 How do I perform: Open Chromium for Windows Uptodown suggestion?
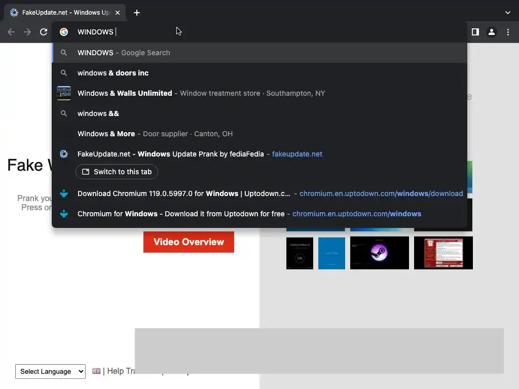tap(259, 214)
